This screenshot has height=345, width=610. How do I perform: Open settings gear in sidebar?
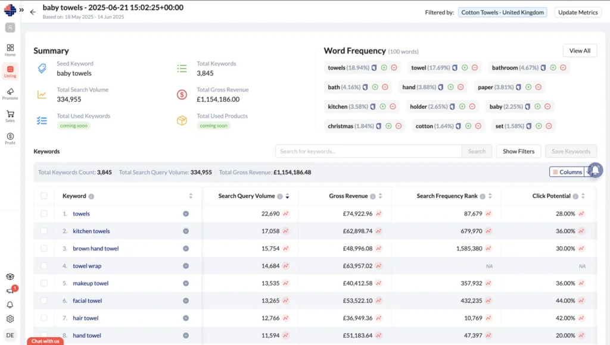tap(10, 319)
